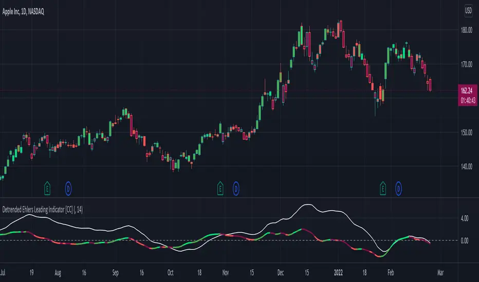
Task: Click the Jul label on time axis
Action: tap(3, 273)
